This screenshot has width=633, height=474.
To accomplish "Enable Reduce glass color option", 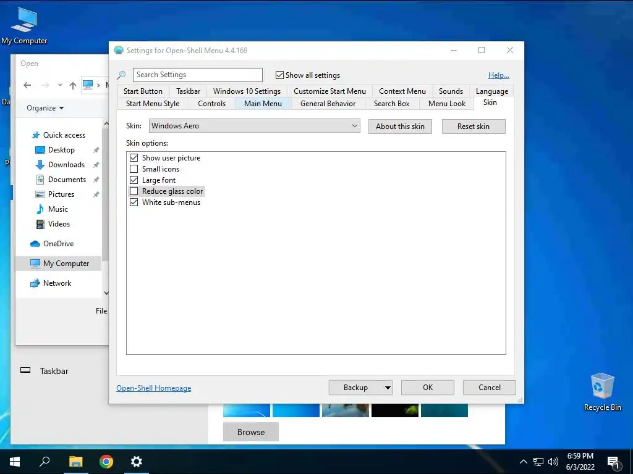I will click(134, 191).
